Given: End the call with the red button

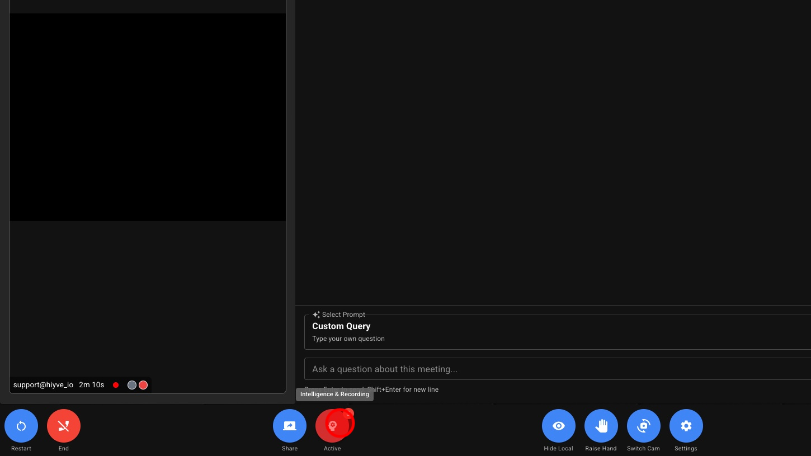Looking at the screenshot, I should coord(64,426).
